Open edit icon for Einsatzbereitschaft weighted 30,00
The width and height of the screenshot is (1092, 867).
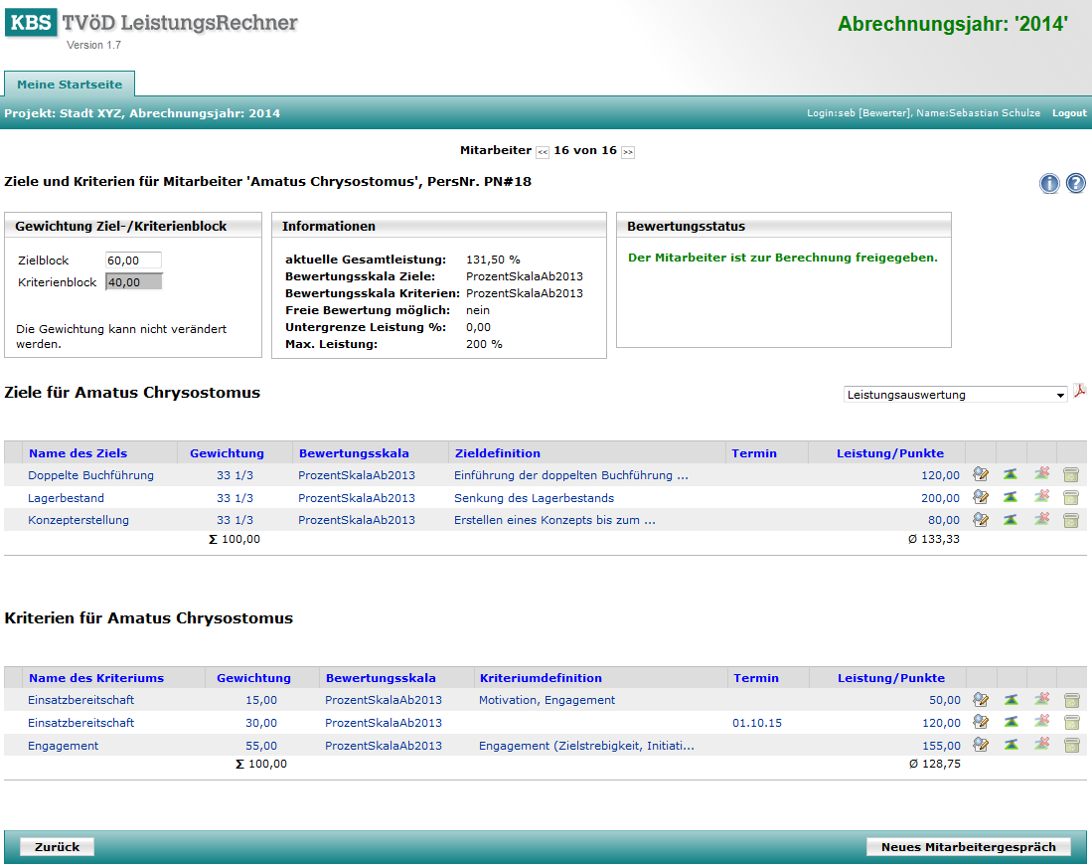[x=981, y=721]
